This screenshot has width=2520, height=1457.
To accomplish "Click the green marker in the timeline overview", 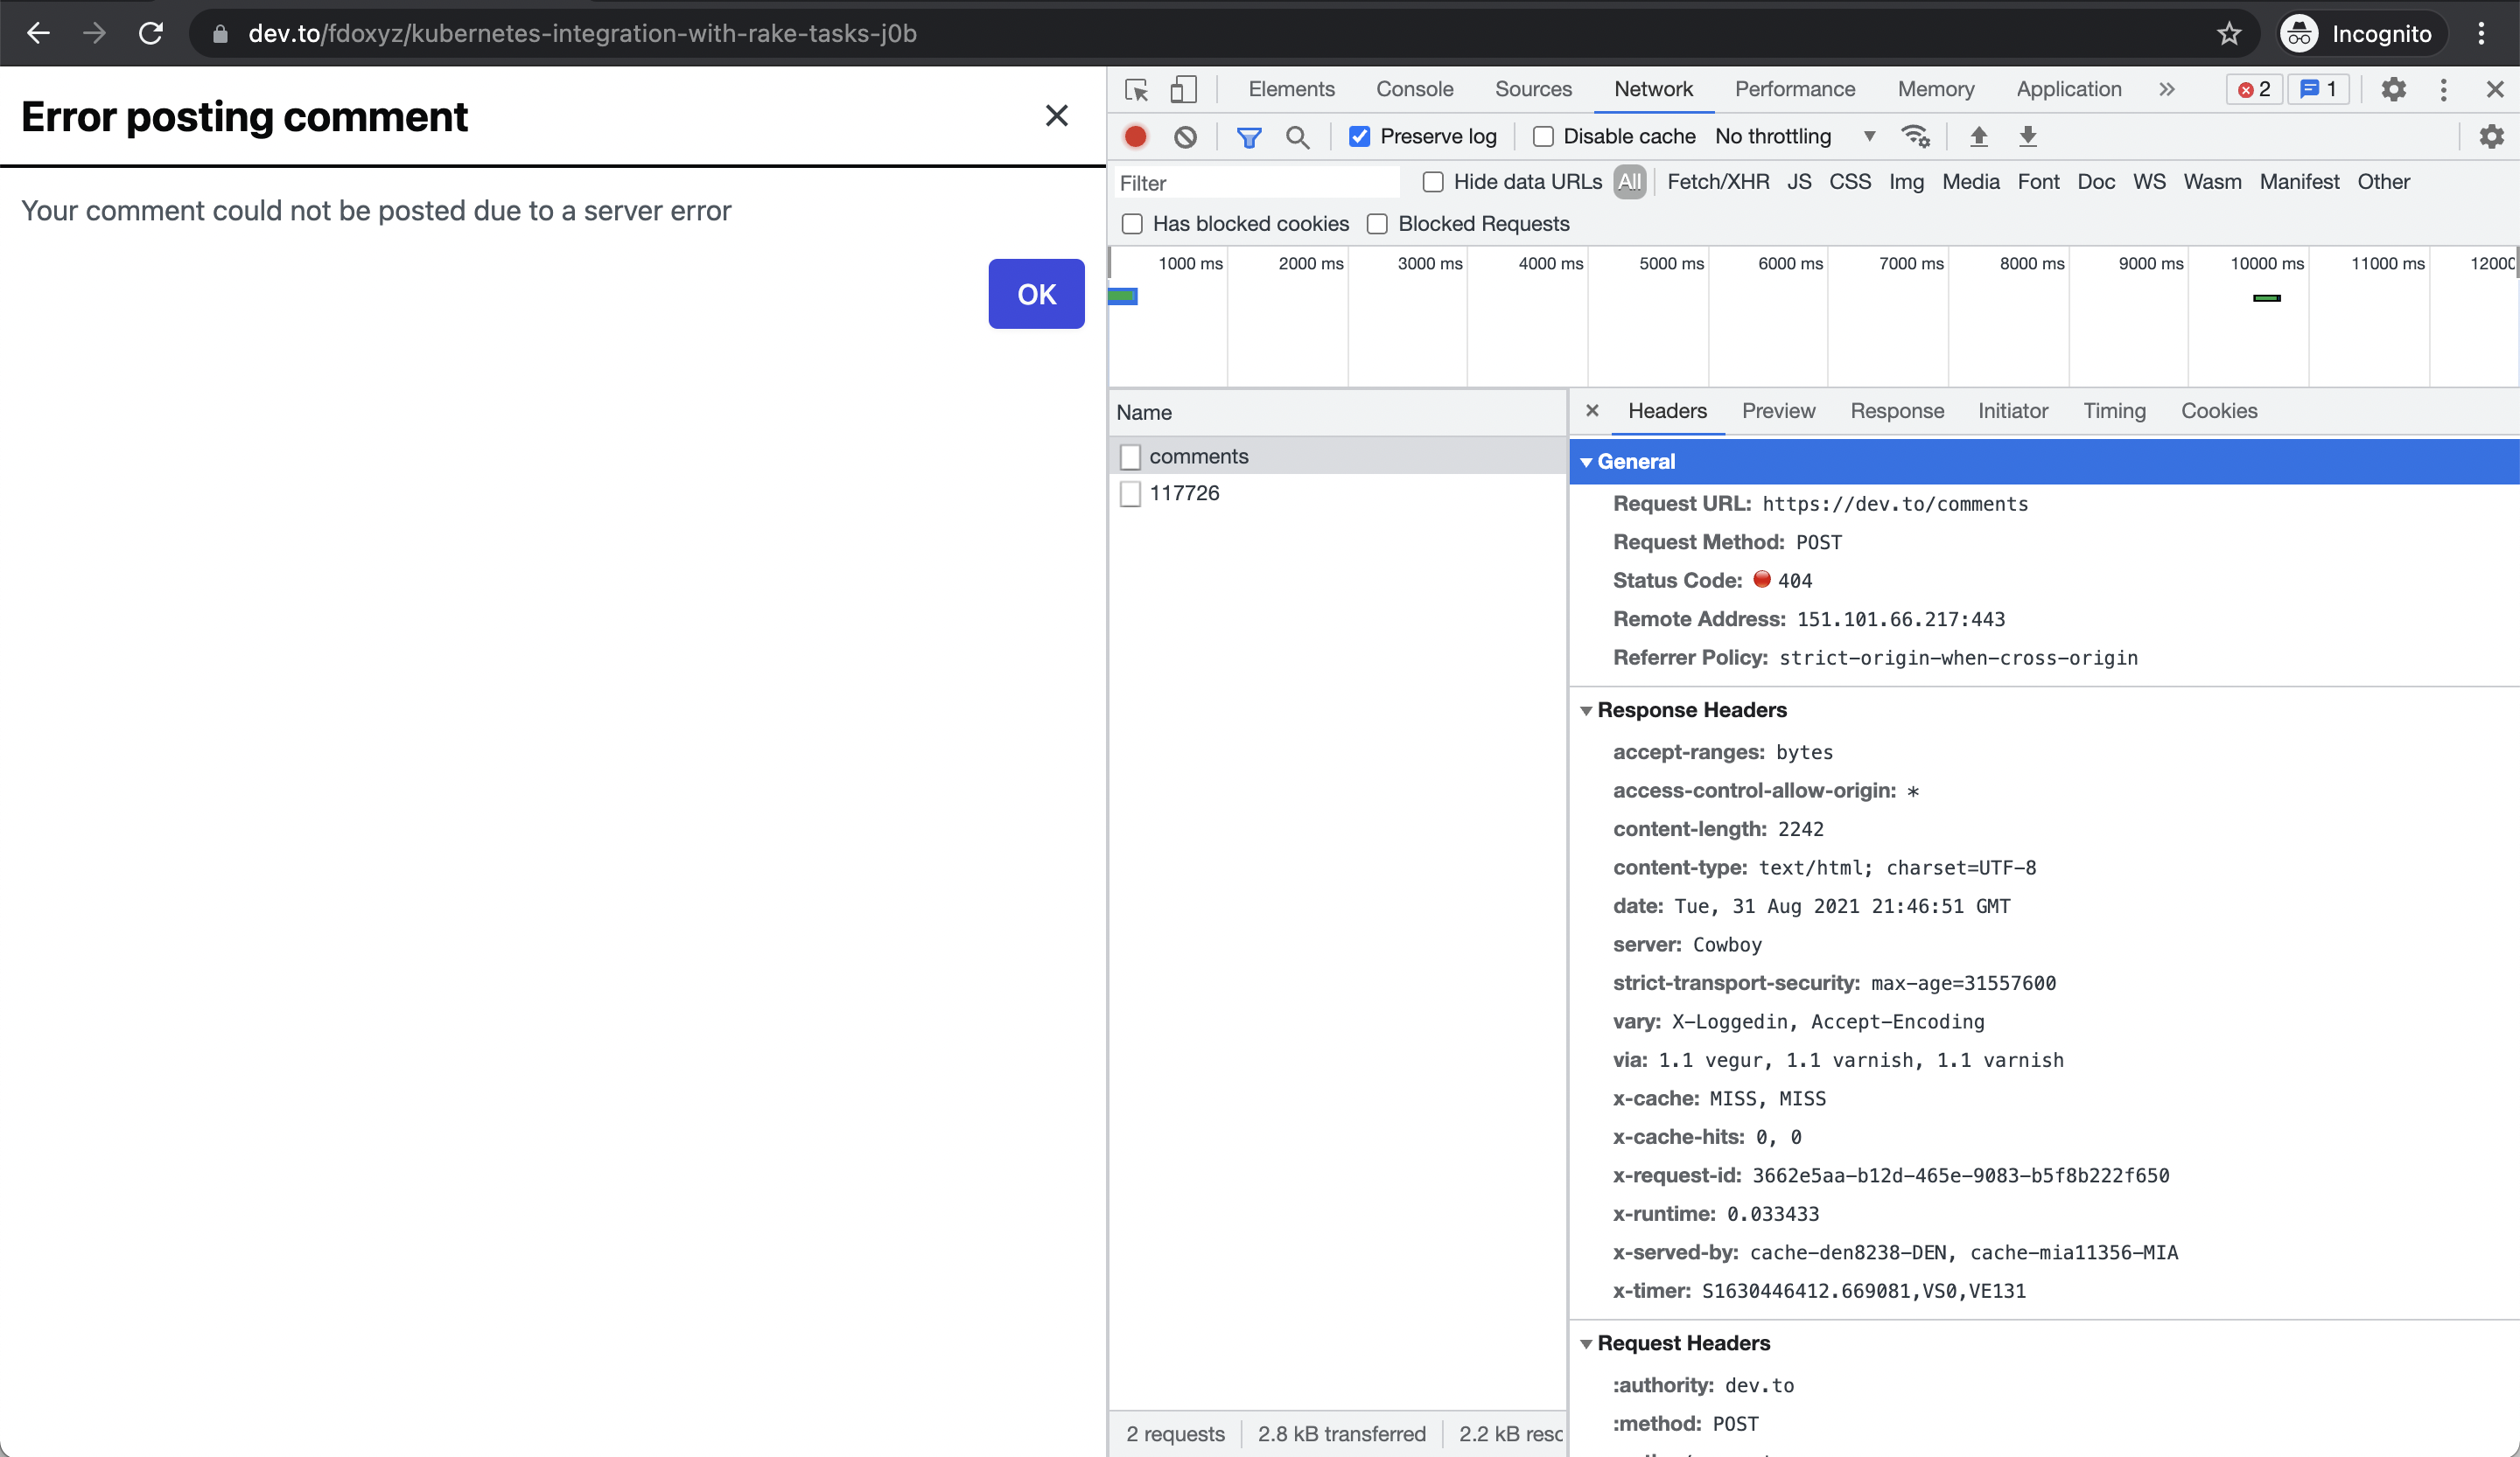I will (x=2266, y=298).
